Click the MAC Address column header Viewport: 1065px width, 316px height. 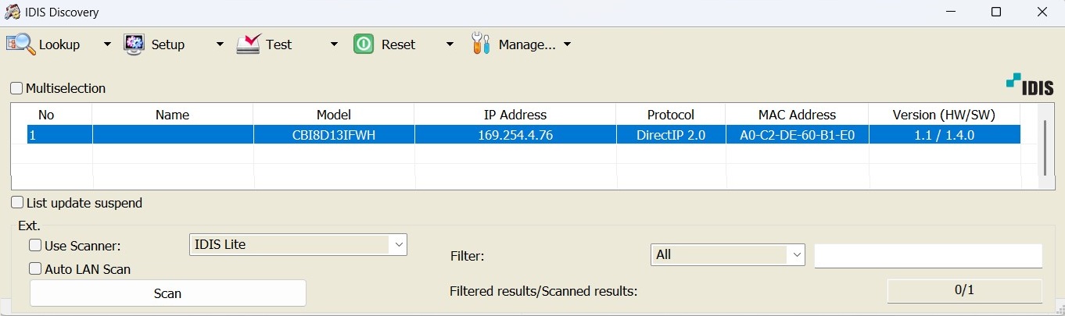point(797,115)
